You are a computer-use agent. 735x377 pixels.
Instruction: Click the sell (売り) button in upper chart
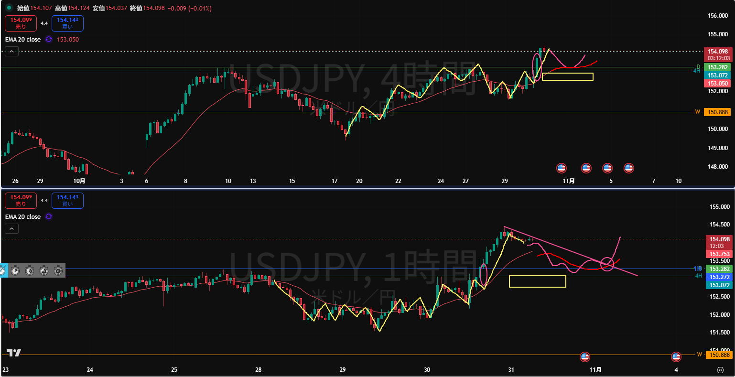[x=21, y=23]
